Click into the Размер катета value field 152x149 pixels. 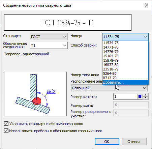pyautogui.click(x=125, y=96)
